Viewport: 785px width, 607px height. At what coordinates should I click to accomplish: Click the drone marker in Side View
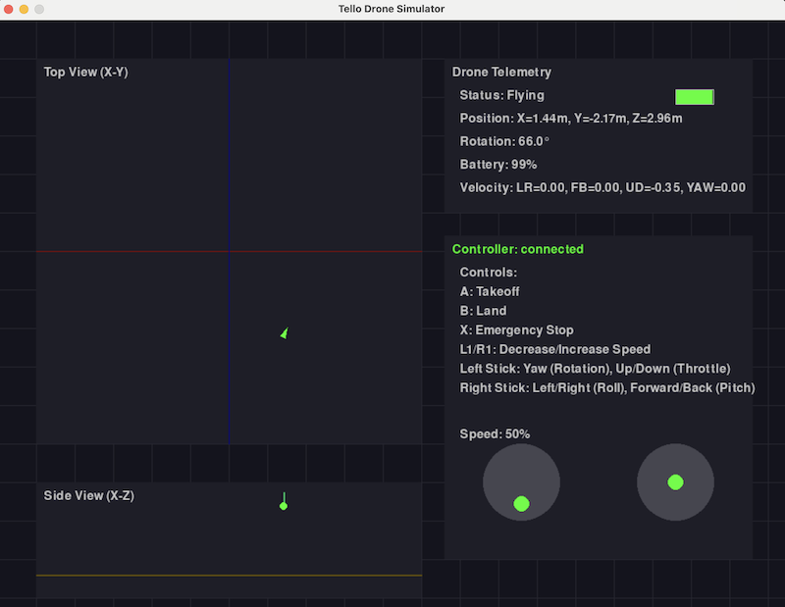(x=284, y=501)
